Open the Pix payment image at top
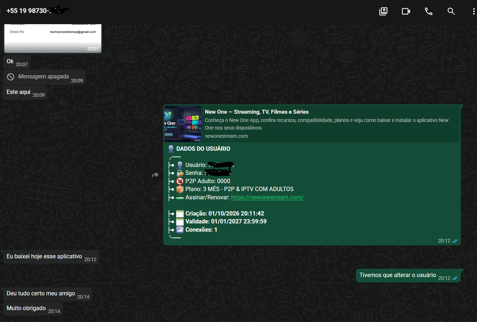This screenshot has width=477, height=322. pyautogui.click(x=53, y=38)
